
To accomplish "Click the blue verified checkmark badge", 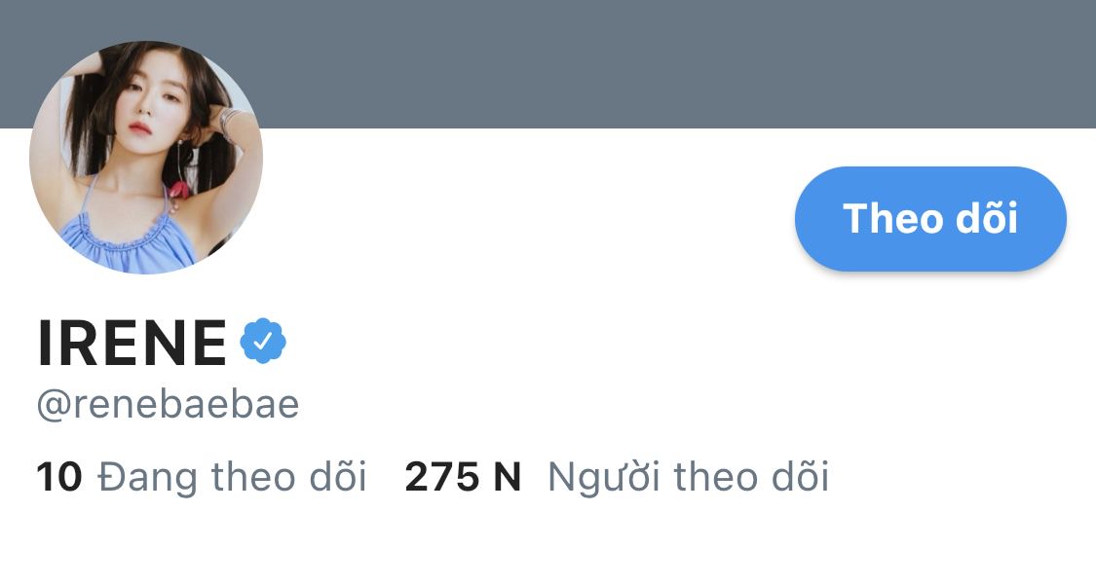I will click(x=262, y=341).
